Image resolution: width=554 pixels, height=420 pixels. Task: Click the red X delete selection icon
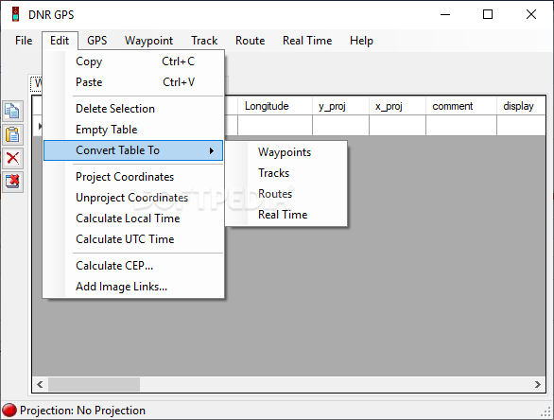[x=12, y=158]
